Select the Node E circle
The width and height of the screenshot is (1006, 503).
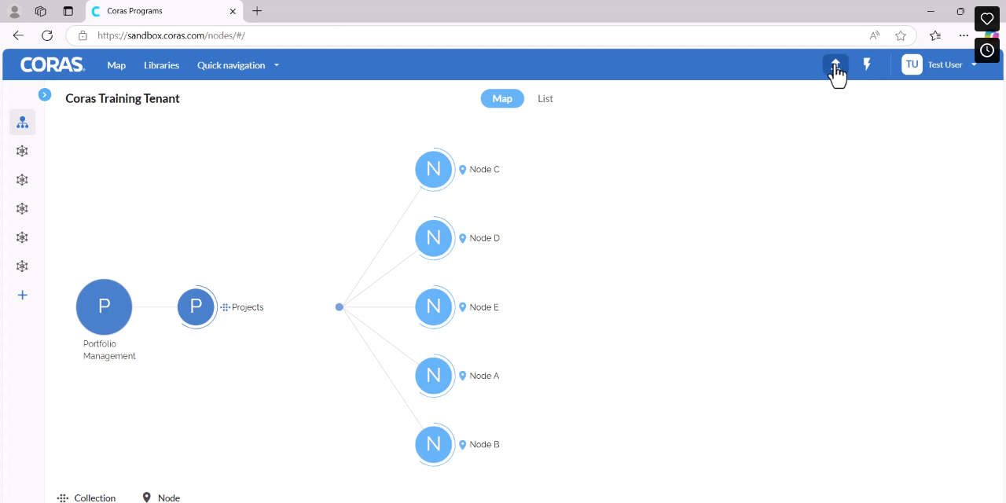point(434,307)
